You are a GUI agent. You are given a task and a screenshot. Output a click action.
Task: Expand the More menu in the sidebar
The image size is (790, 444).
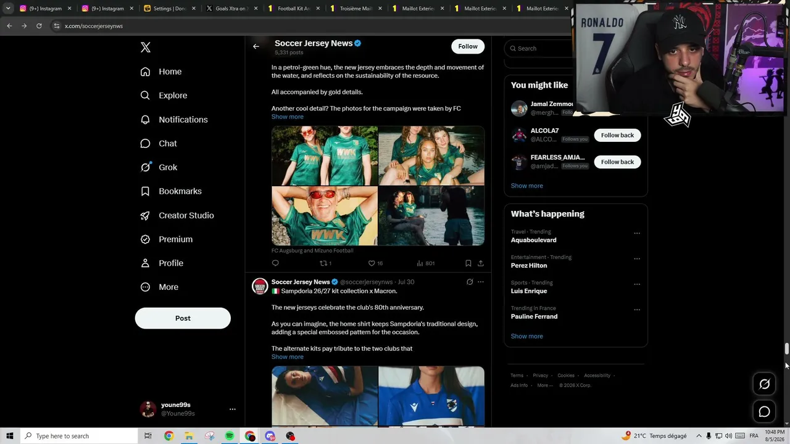(x=159, y=287)
